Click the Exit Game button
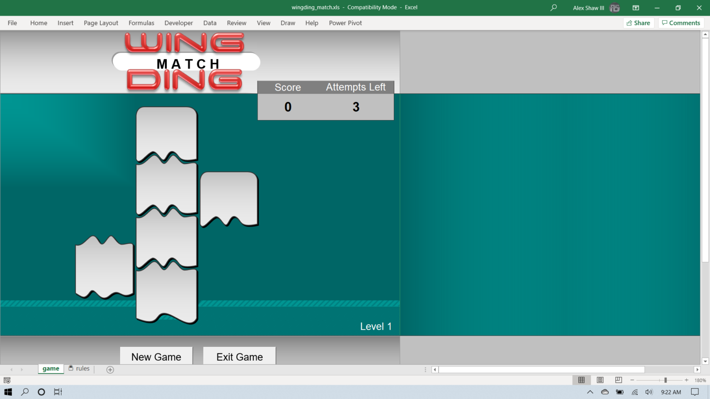The height and width of the screenshot is (399, 710). click(x=239, y=357)
